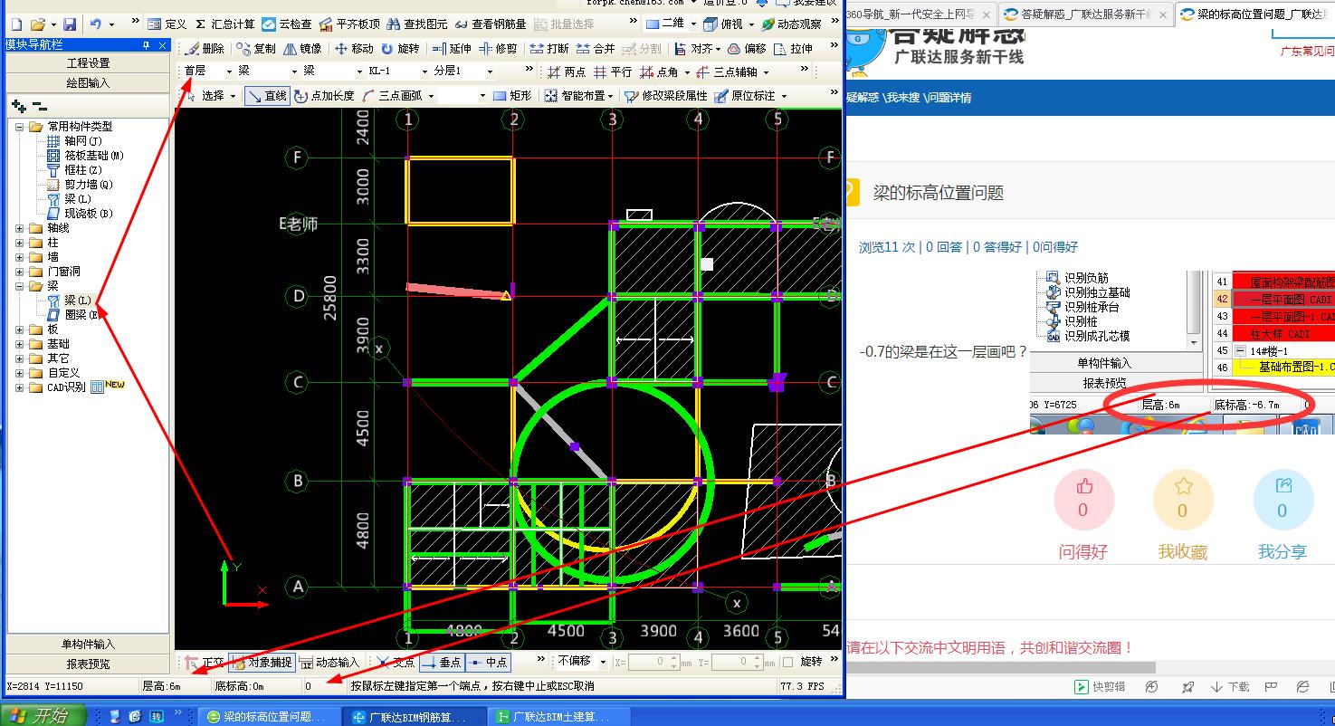Select 矩形 rectangle drawing tool
Screen dimensions: 1335x726
512,96
